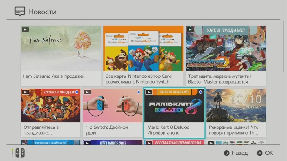
Task: Click the video play icon on Blaster Master card
Action: coord(190,30)
